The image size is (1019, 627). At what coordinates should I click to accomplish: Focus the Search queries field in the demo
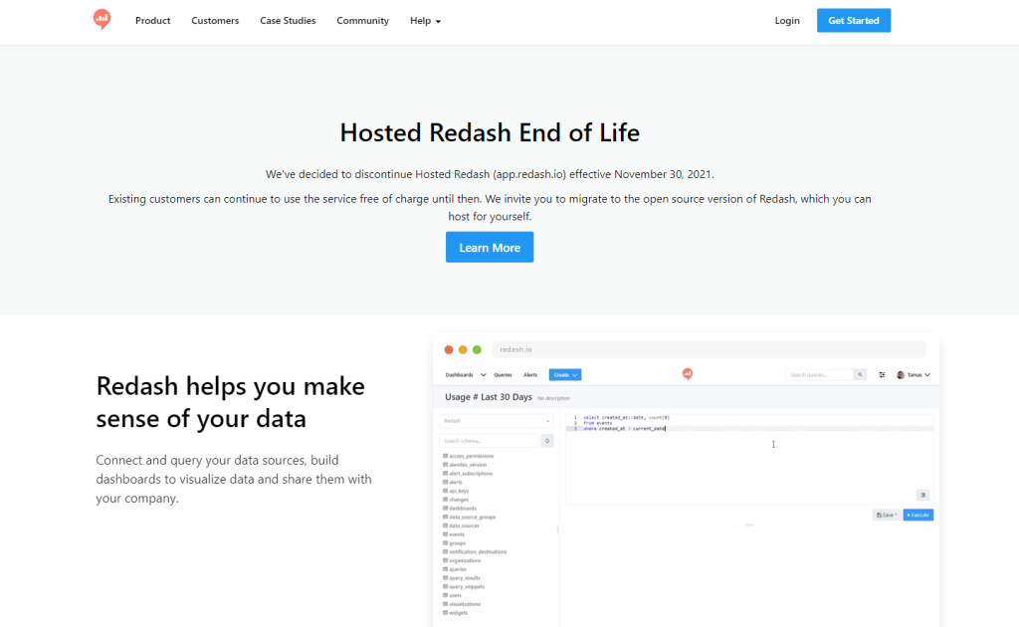pyautogui.click(x=819, y=375)
